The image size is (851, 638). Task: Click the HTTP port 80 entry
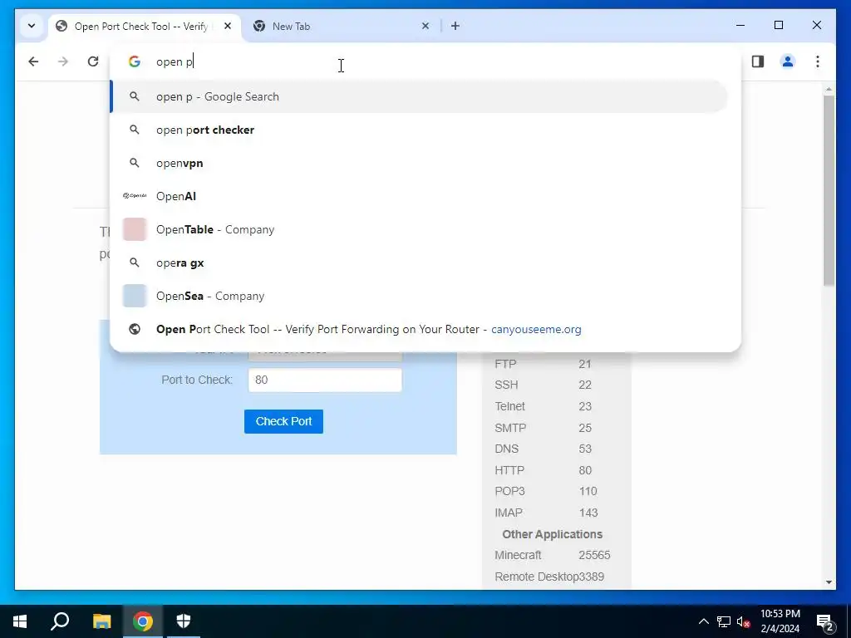543,470
